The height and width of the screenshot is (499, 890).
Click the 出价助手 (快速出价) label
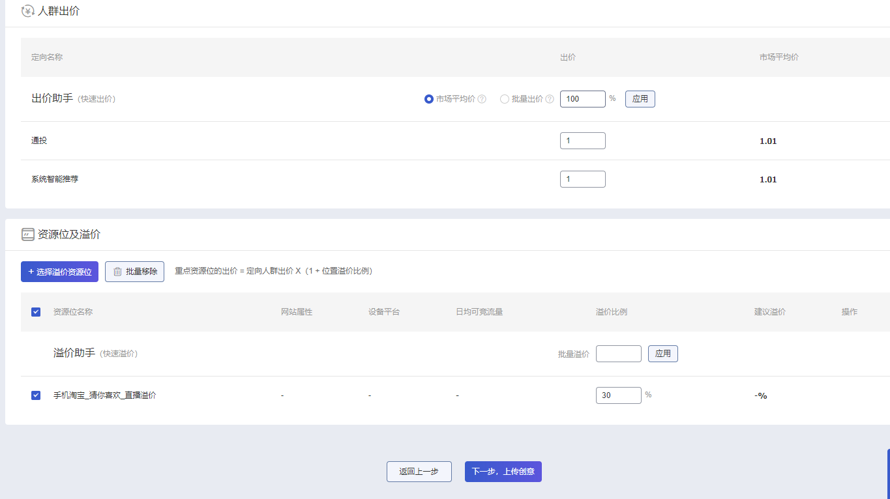[x=74, y=99]
